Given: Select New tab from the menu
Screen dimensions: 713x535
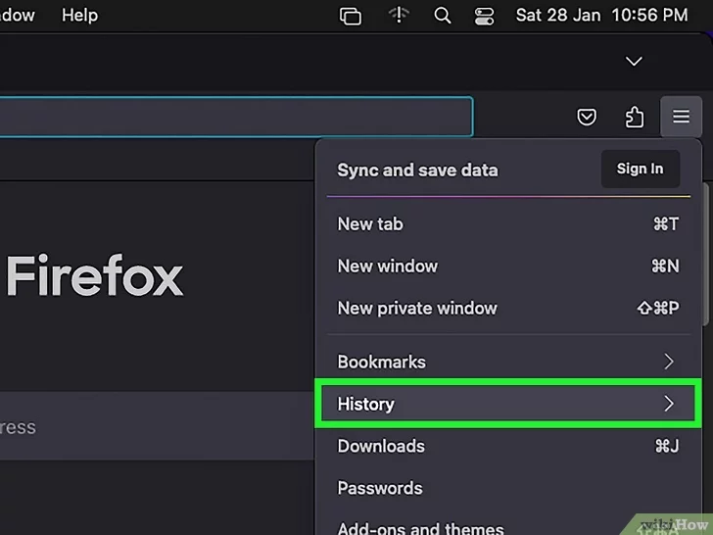Looking at the screenshot, I should 508,223.
